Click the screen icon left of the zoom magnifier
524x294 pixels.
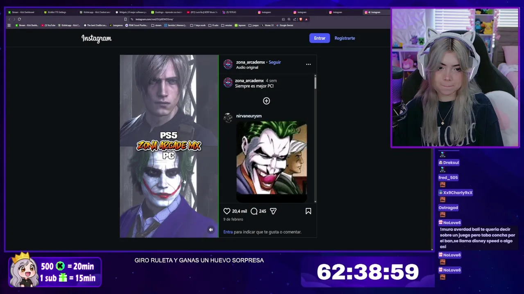coord(283,19)
